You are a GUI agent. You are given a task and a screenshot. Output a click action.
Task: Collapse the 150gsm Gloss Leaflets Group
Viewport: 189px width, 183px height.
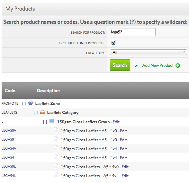click(45, 122)
